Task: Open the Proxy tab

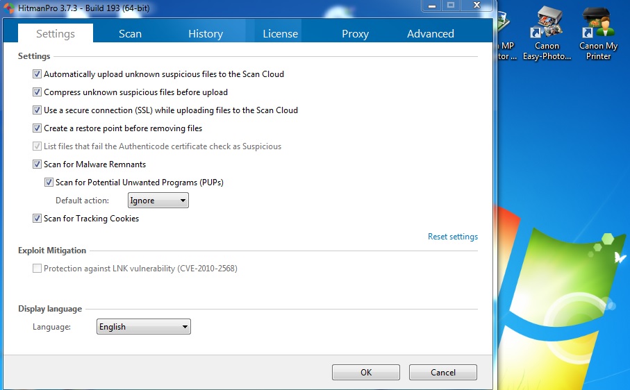Action: click(x=355, y=34)
